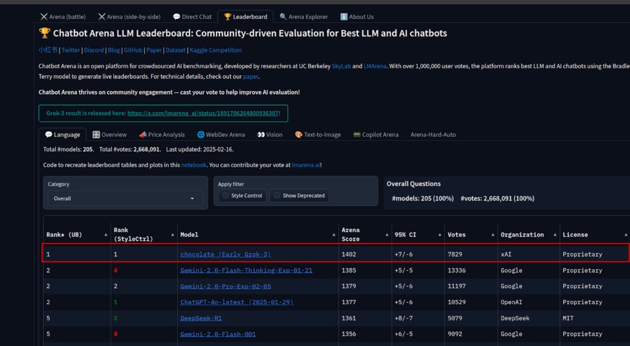Open the Arena (battle) tab
The height and width of the screenshot is (346, 630).
pyautogui.click(x=63, y=17)
